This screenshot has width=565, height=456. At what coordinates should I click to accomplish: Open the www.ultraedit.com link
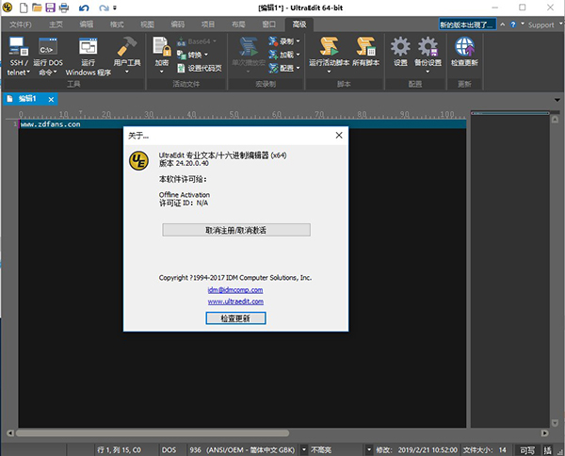coord(235,301)
